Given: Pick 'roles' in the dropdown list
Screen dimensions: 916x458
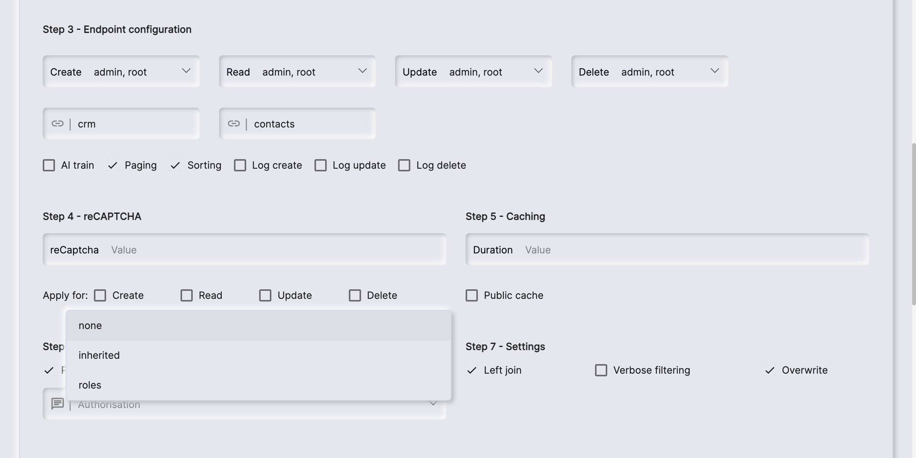Looking at the screenshot, I should click(258, 385).
